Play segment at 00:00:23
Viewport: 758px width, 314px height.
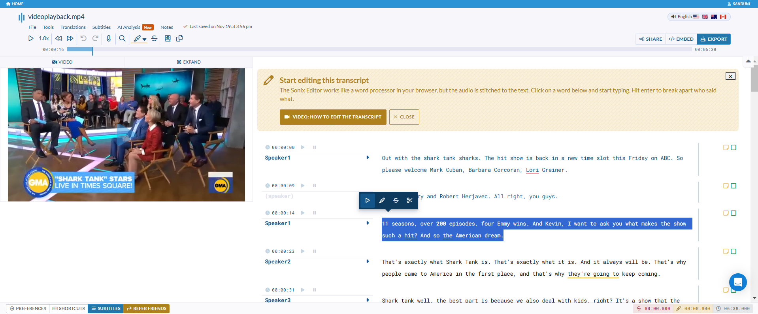tap(303, 251)
